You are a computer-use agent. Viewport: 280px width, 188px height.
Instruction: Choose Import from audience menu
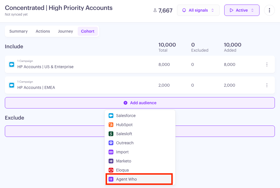(140, 152)
